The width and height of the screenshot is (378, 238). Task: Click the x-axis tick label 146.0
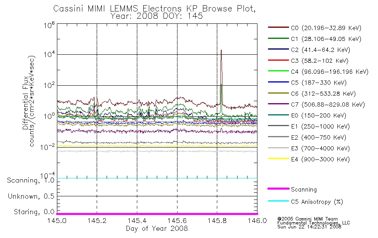(x=257, y=221)
